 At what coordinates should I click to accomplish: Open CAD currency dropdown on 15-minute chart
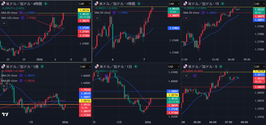[260, 4]
